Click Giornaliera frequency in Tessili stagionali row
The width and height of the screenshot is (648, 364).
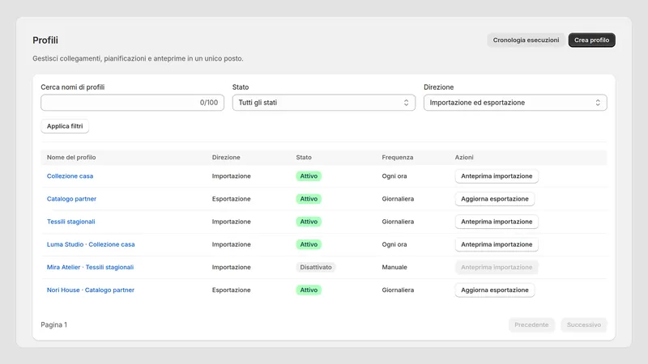(398, 222)
